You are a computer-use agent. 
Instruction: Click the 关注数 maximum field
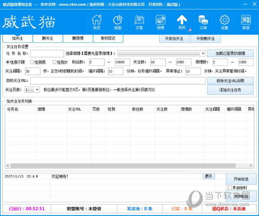coord(184,62)
